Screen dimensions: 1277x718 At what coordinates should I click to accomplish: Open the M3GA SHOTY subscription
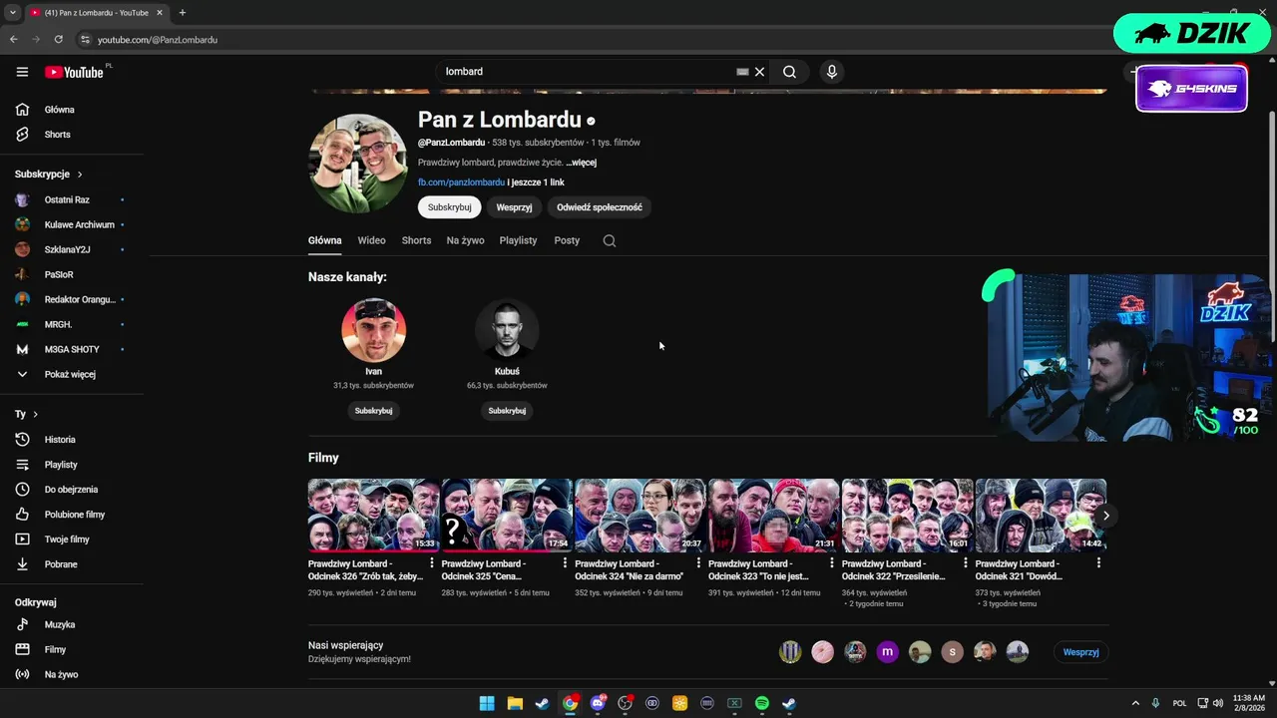(x=72, y=349)
